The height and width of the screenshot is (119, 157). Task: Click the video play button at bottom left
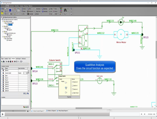tap(2, 114)
